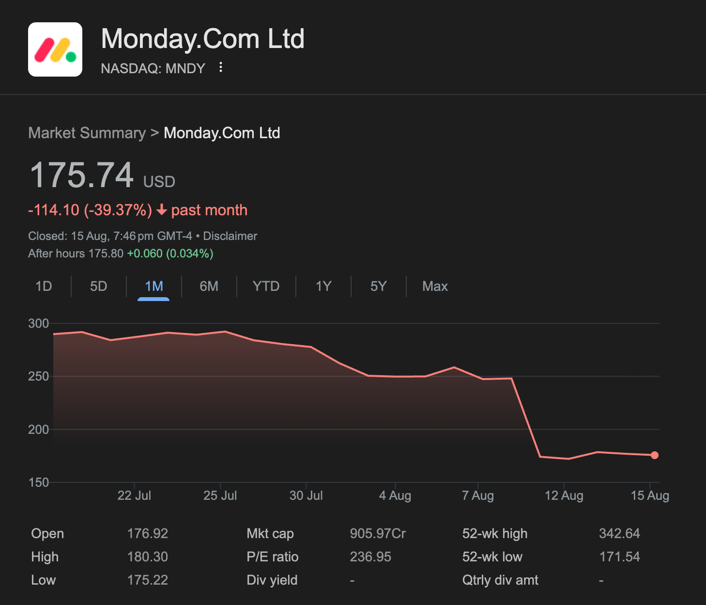The image size is (706, 605).
Task: Click the current price dot on chart
Action: point(655,455)
